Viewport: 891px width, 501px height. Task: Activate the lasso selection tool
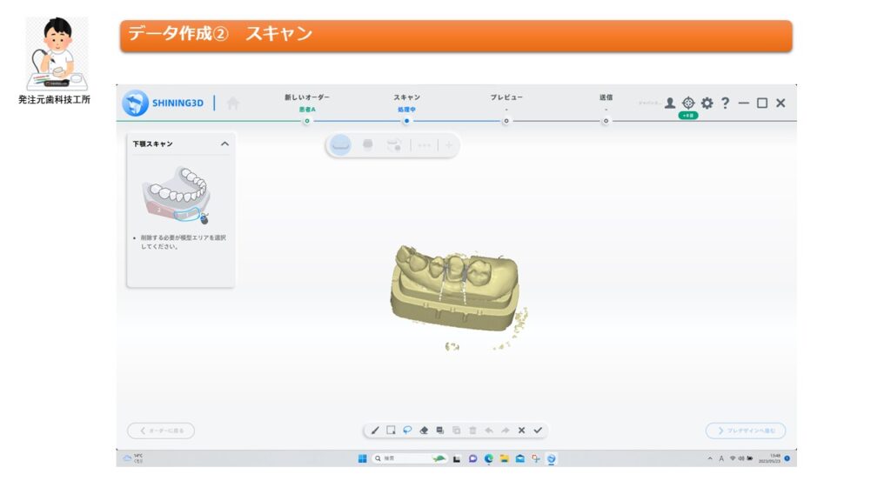pos(407,430)
